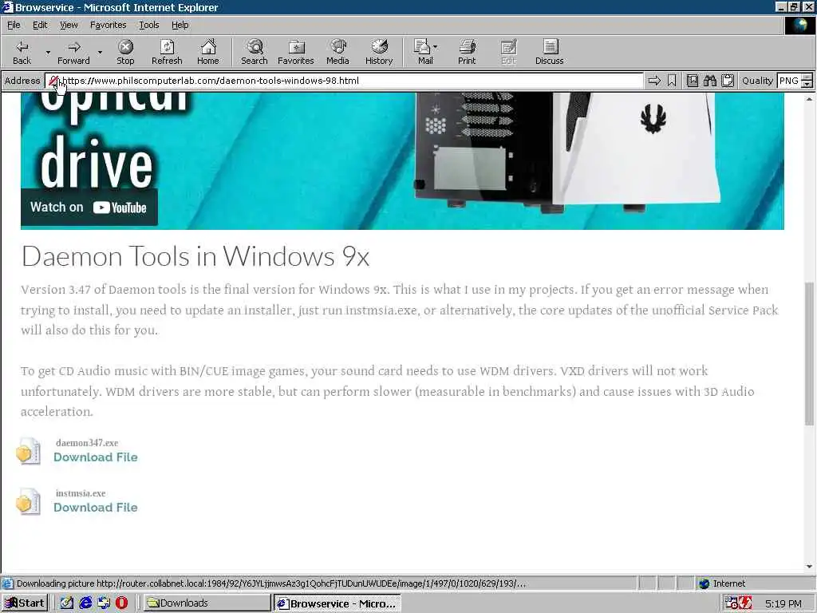Click the Quality PNG value field
The image size is (817, 613).
[x=789, y=81]
